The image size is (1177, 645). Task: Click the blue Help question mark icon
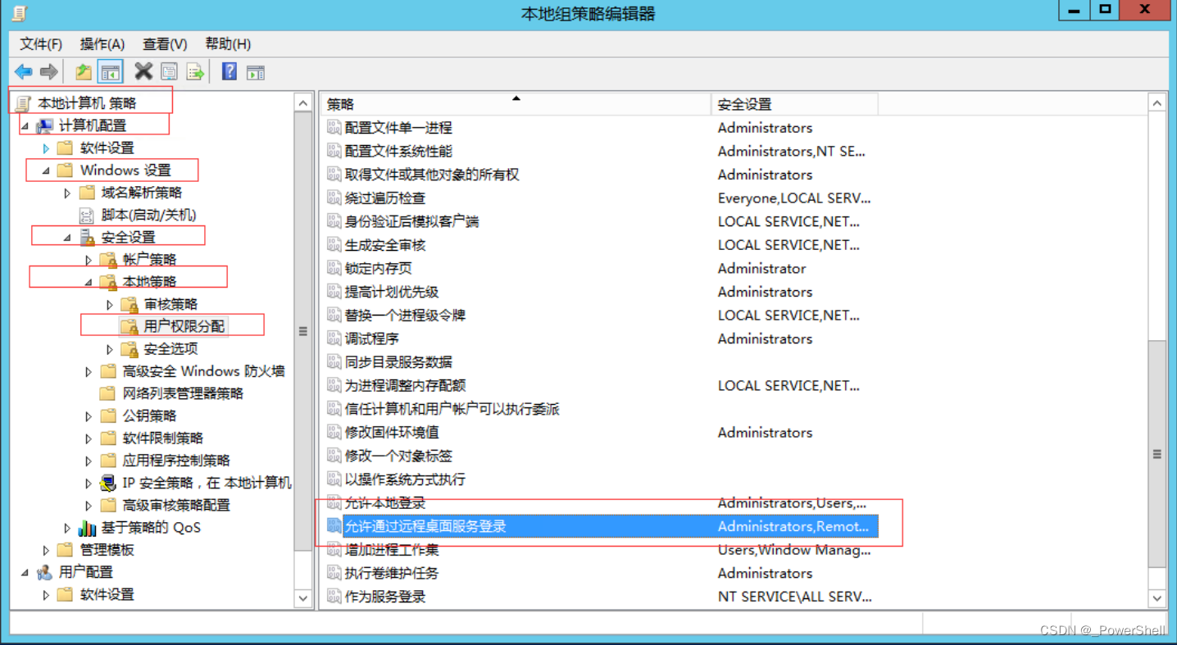(229, 71)
